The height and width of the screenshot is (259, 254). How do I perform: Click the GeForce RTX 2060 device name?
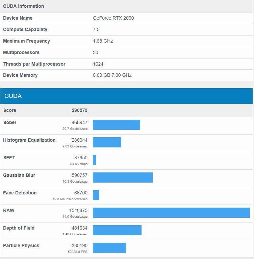[113, 18]
